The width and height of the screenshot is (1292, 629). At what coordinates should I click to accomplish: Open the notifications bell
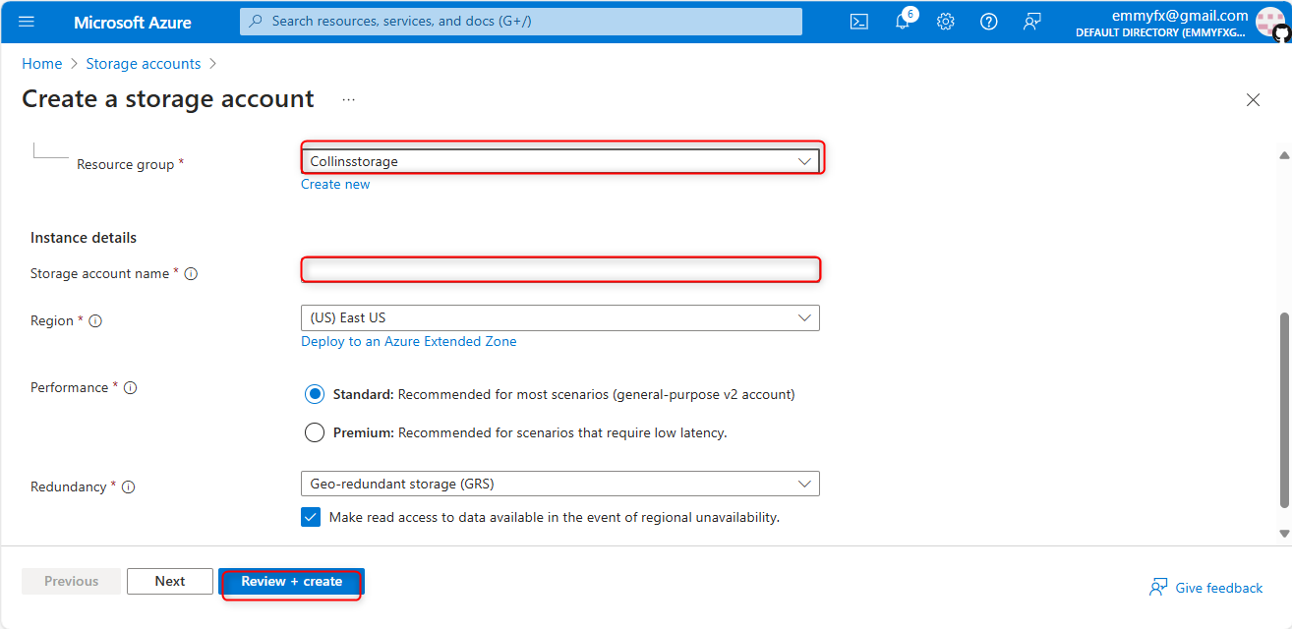903,22
